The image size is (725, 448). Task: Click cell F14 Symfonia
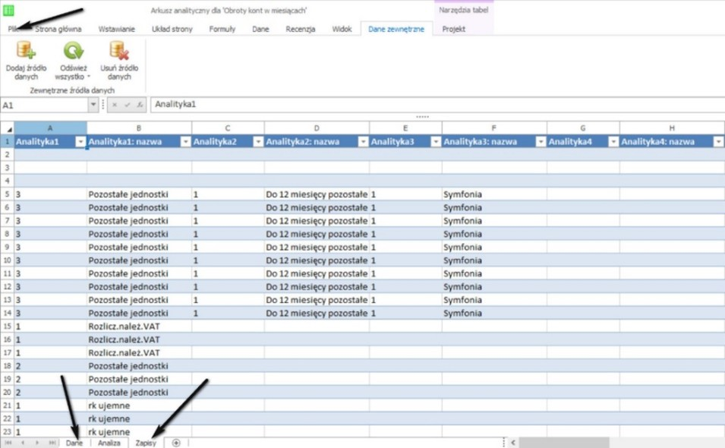click(494, 313)
